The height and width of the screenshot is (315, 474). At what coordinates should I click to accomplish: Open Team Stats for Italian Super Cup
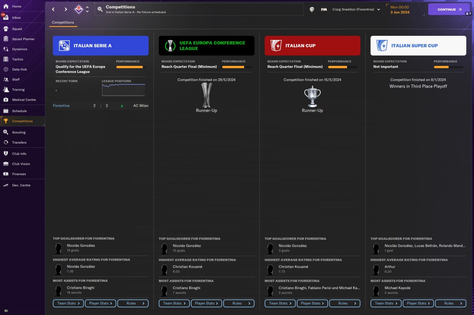[386, 303]
